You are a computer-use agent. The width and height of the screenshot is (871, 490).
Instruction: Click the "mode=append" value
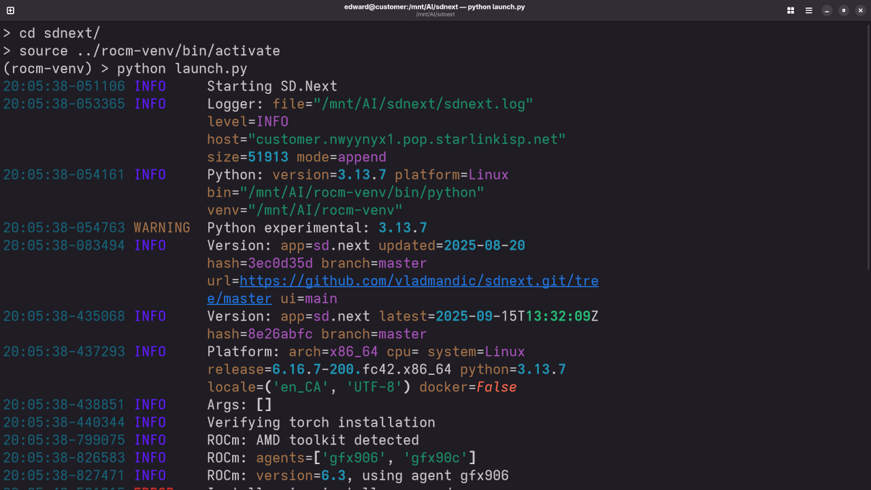[342, 157]
